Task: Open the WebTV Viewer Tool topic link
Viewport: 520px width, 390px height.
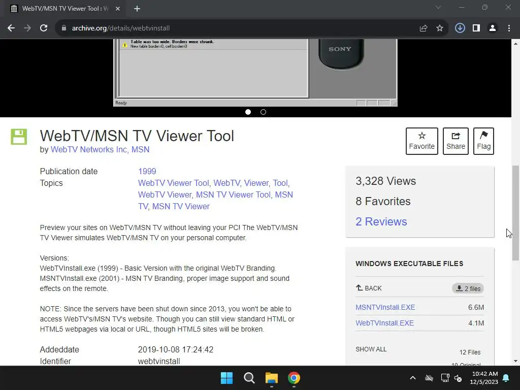Action: coord(174,183)
